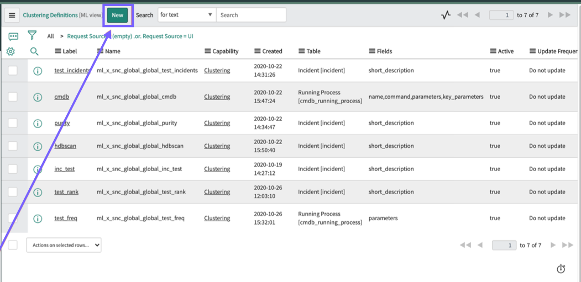Image resolution: width=581 pixels, height=282 pixels.
Task: Click the New button
Action: [x=117, y=15]
